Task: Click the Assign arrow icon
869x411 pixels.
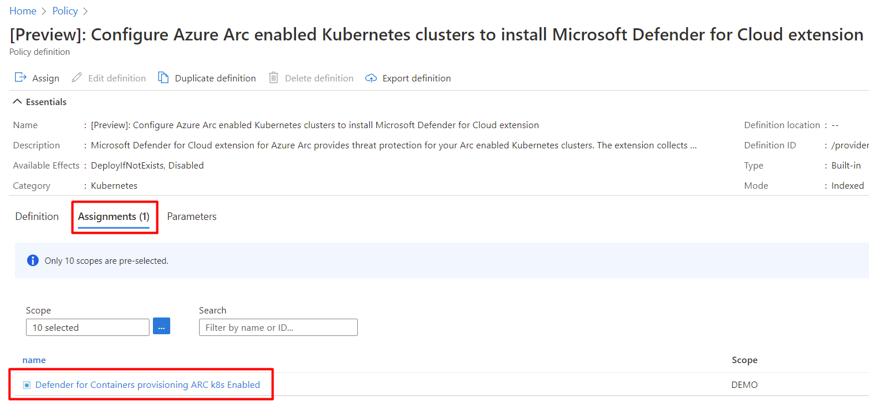Action: (21, 78)
